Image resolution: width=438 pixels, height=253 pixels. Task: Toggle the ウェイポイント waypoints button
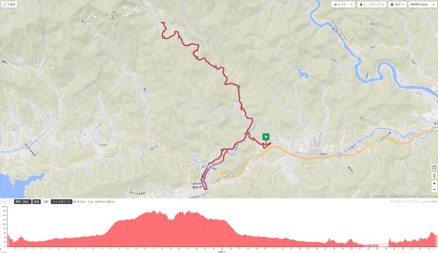pyautogui.click(x=62, y=202)
